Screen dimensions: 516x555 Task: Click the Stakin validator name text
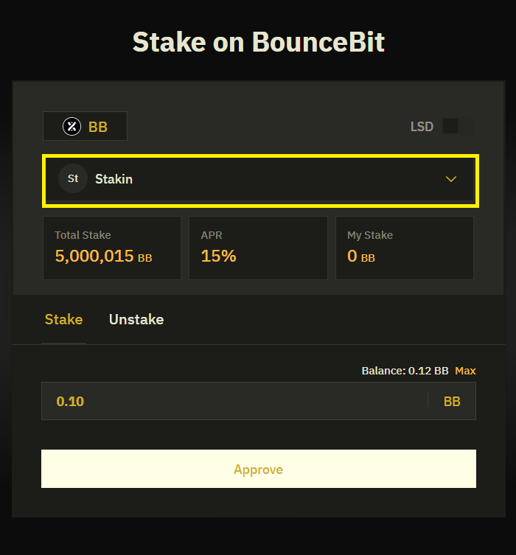pos(114,179)
